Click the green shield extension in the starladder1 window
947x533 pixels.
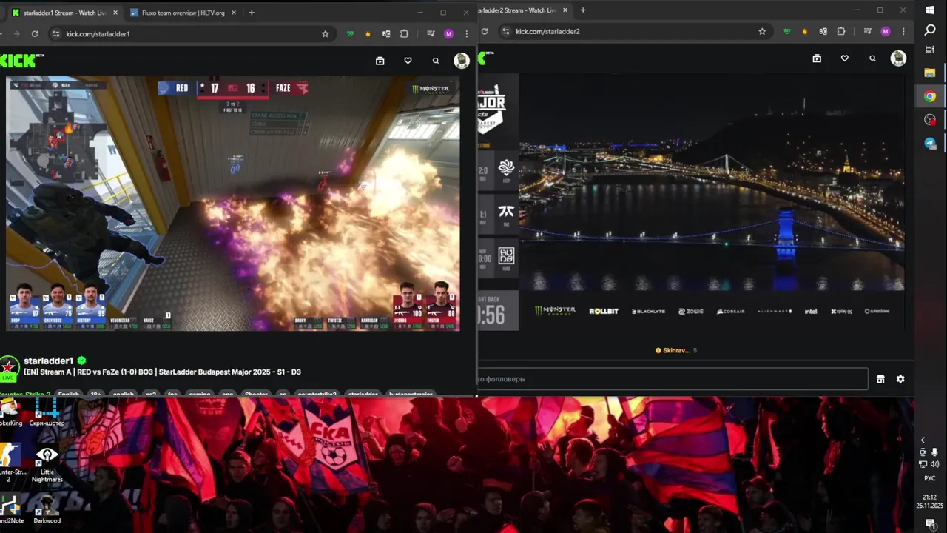coord(350,33)
